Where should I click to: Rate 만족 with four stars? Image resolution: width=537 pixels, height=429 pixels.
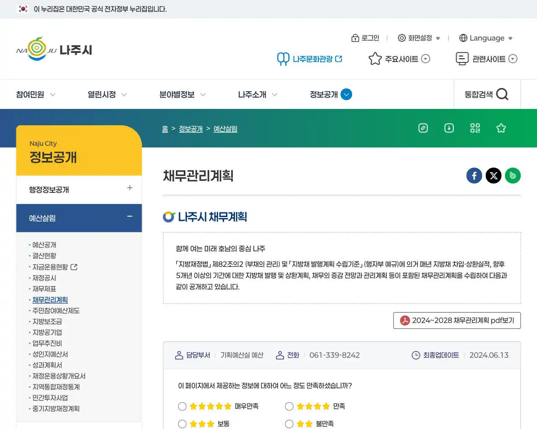point(289,406)
